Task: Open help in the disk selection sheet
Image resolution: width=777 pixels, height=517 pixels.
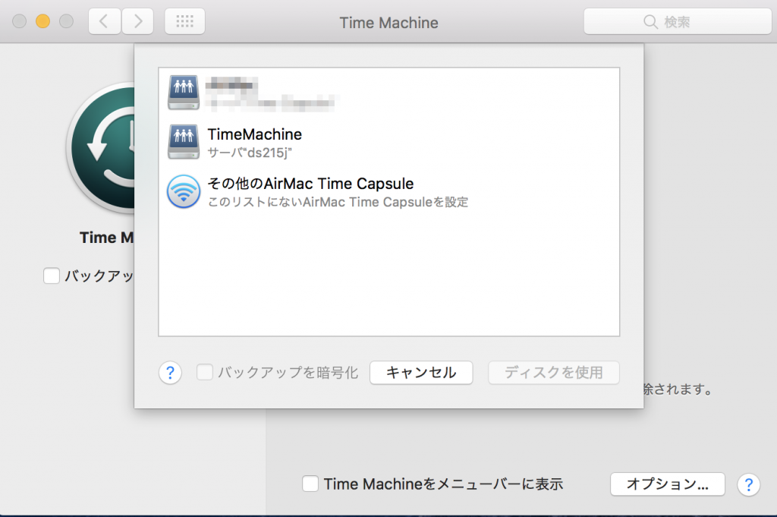Action: 170,372
